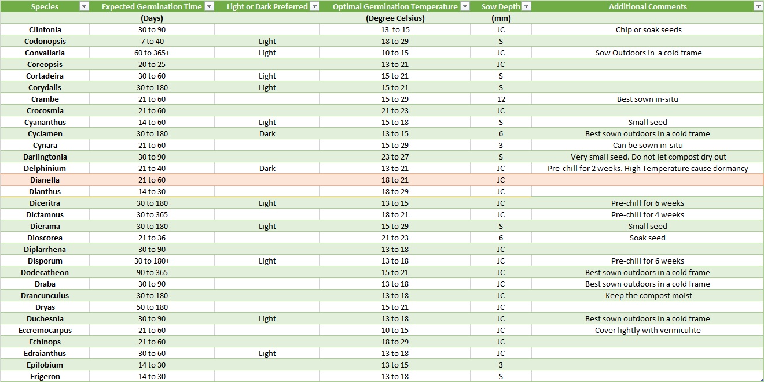The height and width of the screenshot is (382, 764).
Task: Select the "Light" preference cell for Edraianthus
Action: [x=267, y=353]
